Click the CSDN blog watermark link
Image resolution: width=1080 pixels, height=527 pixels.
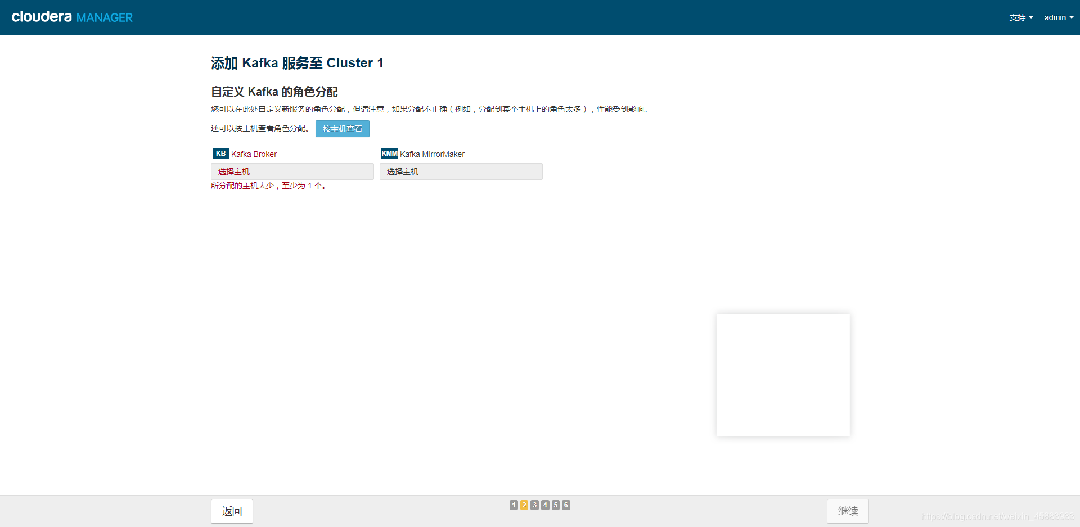coord(1000,515)
